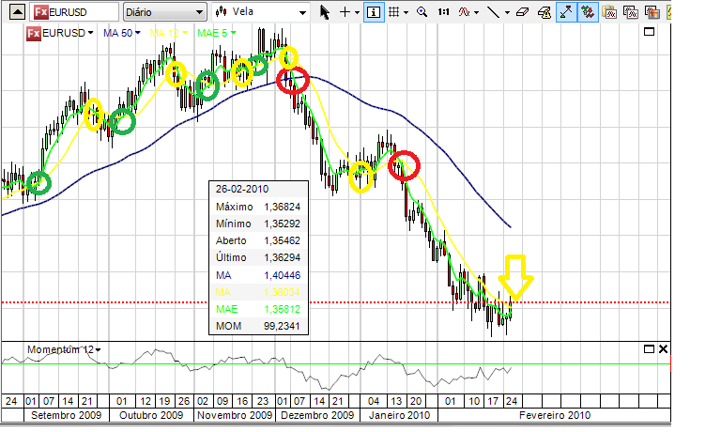
Task: Click the 26-02-2010 date in data box
Action: pyautogui.click(x=242, y=189)
